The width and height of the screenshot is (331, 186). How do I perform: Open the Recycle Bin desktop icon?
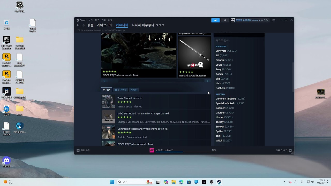[x=6, y=25]
